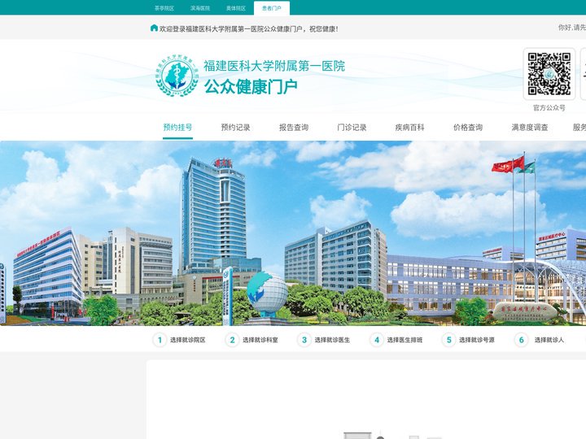The image size is (586, 439).
Task: Click the 选择就诊医生 step label
Action: 332,340
